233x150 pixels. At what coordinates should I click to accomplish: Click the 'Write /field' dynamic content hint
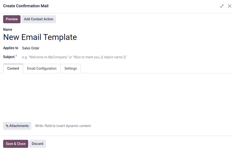(x=63, y=126)
